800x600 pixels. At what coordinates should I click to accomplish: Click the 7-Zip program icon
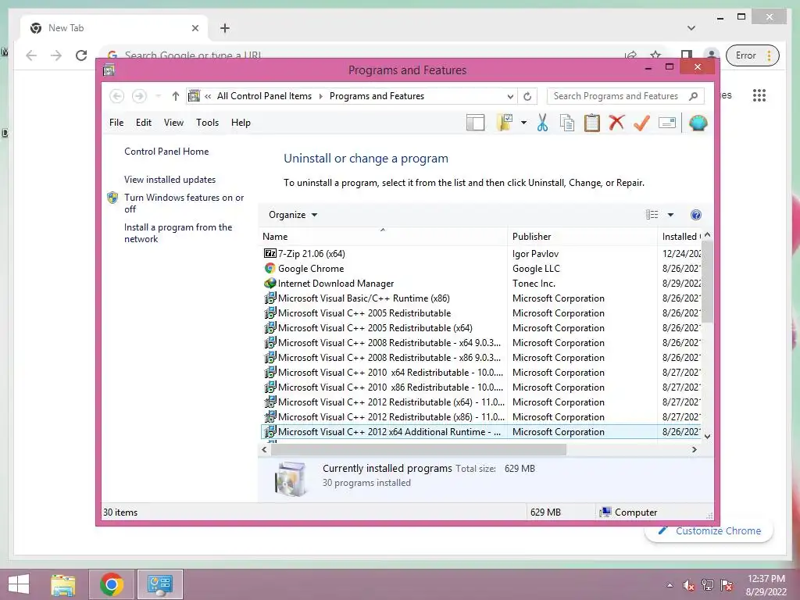tap(270, 254)
